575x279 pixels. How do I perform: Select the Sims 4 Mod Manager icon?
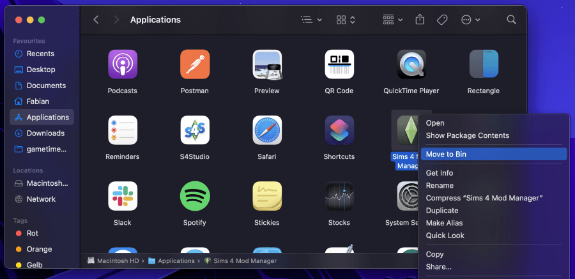(407, 130)
